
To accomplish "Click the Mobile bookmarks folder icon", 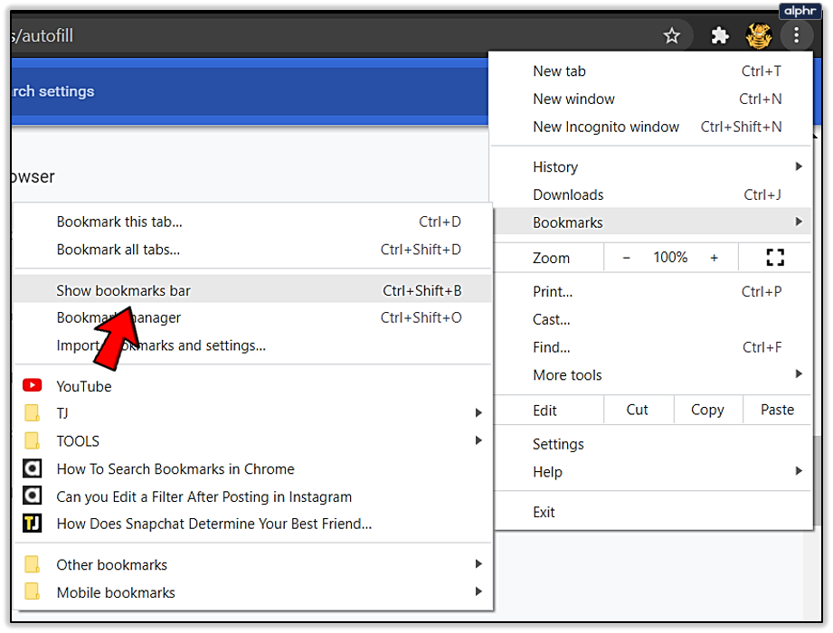I will click(x=32, y=591).
